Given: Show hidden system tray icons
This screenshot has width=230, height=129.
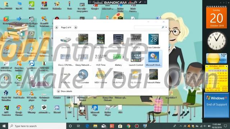Looking at the screenshot, I should pyautogui.click(x=180, y=126).
